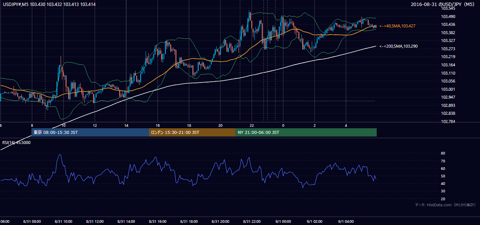Click RSI scale value 40
480x225 pixels.
pyautogui.click(x=443, y=183)
